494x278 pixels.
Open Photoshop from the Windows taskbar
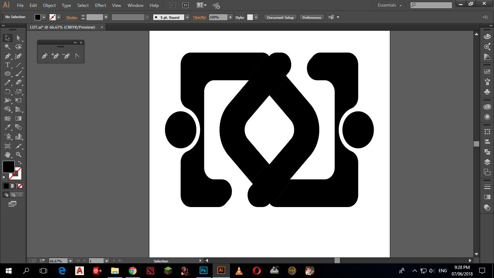click(203, 270)
